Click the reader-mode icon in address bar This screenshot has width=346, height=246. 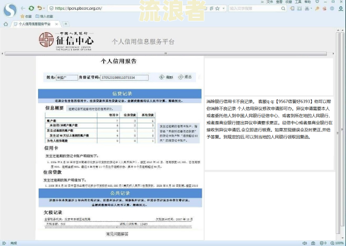(x=212, y=9)
